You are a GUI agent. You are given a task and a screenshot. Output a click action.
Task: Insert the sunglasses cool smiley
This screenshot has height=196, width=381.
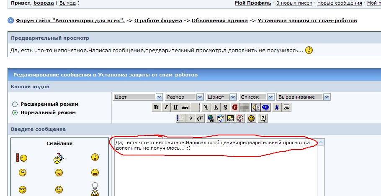[23, 190]
